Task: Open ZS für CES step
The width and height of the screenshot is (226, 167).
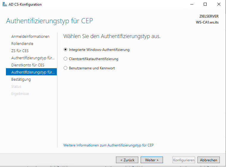Action: pos(20,51)
